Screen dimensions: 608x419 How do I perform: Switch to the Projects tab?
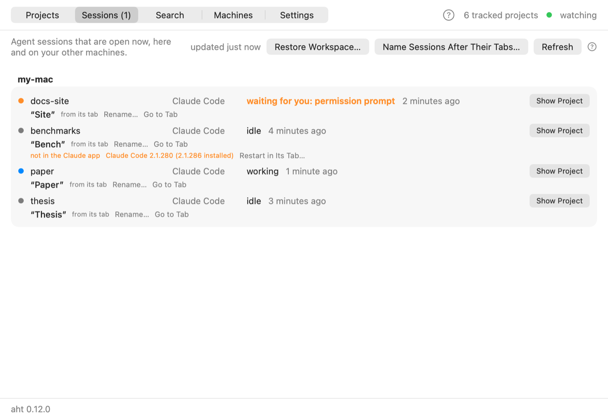tap(42, 15)
